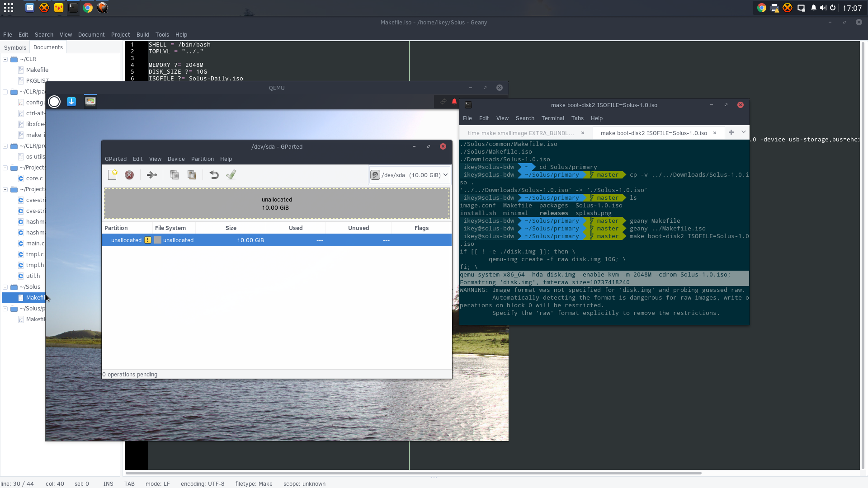Open the GParted menu in the GParted menu bar
This screenshot has height=488, width=868.
click(x=116, y=159)
